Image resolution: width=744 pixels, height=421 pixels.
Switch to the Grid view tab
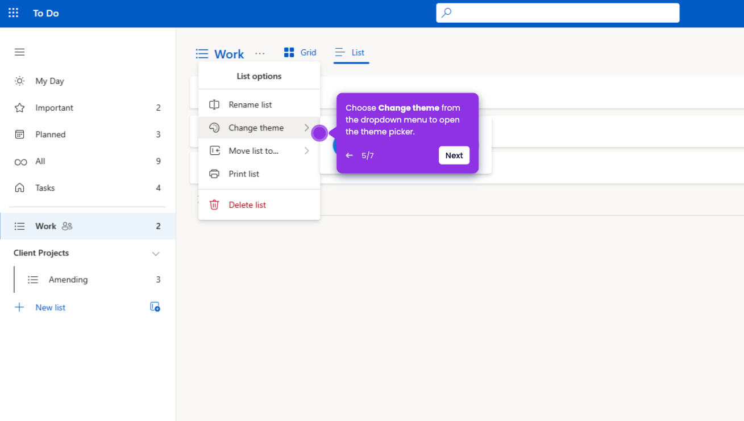point(300,52)
